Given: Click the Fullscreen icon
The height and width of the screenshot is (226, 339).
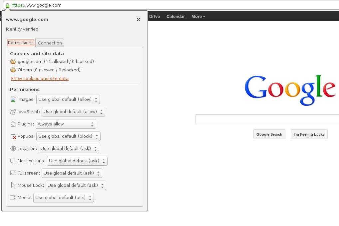Looking at the screenshot, I should tap(13, 173).
